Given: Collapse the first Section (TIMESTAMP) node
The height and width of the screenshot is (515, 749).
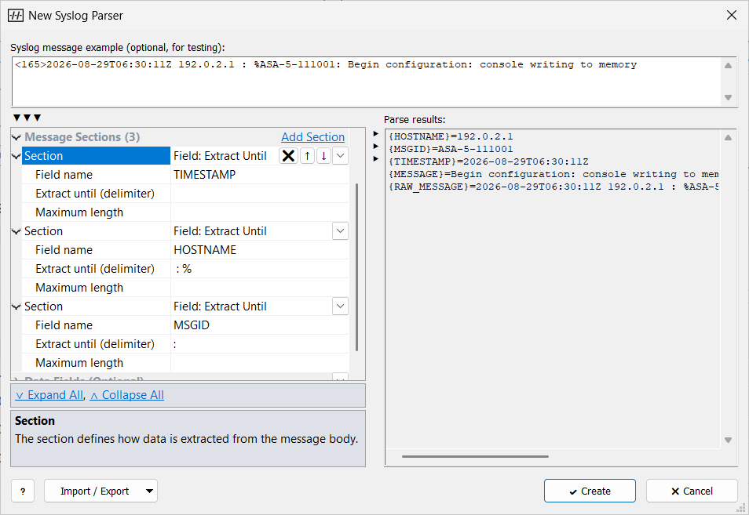Looking at the screenshot, I should [16, 156].
